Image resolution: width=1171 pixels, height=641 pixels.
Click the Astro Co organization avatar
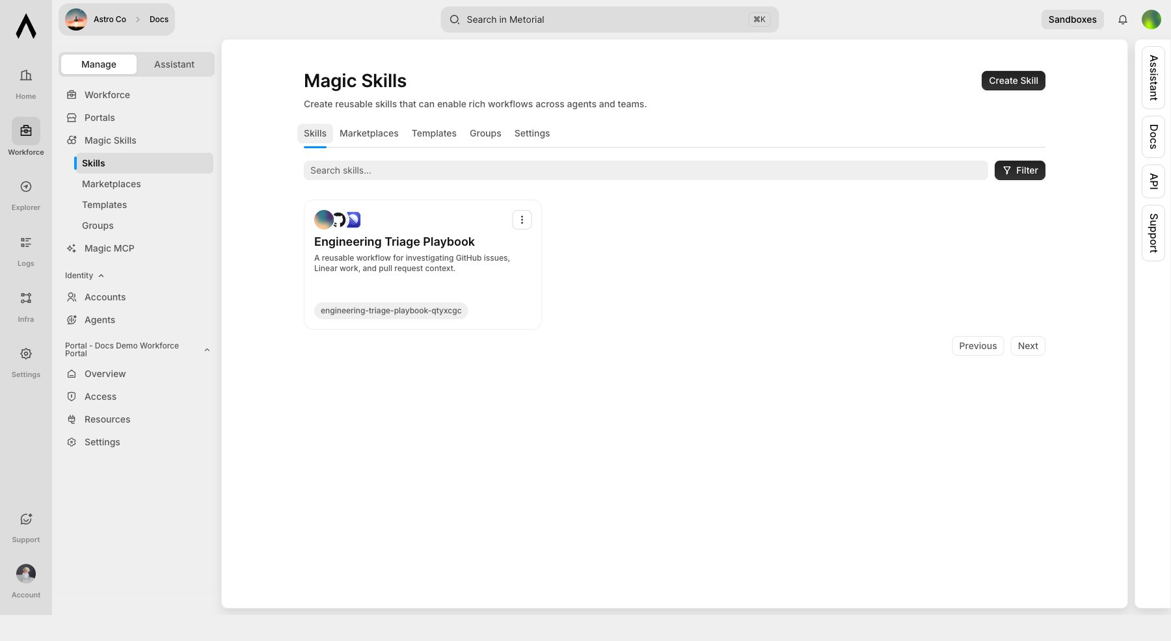point(76,20)
